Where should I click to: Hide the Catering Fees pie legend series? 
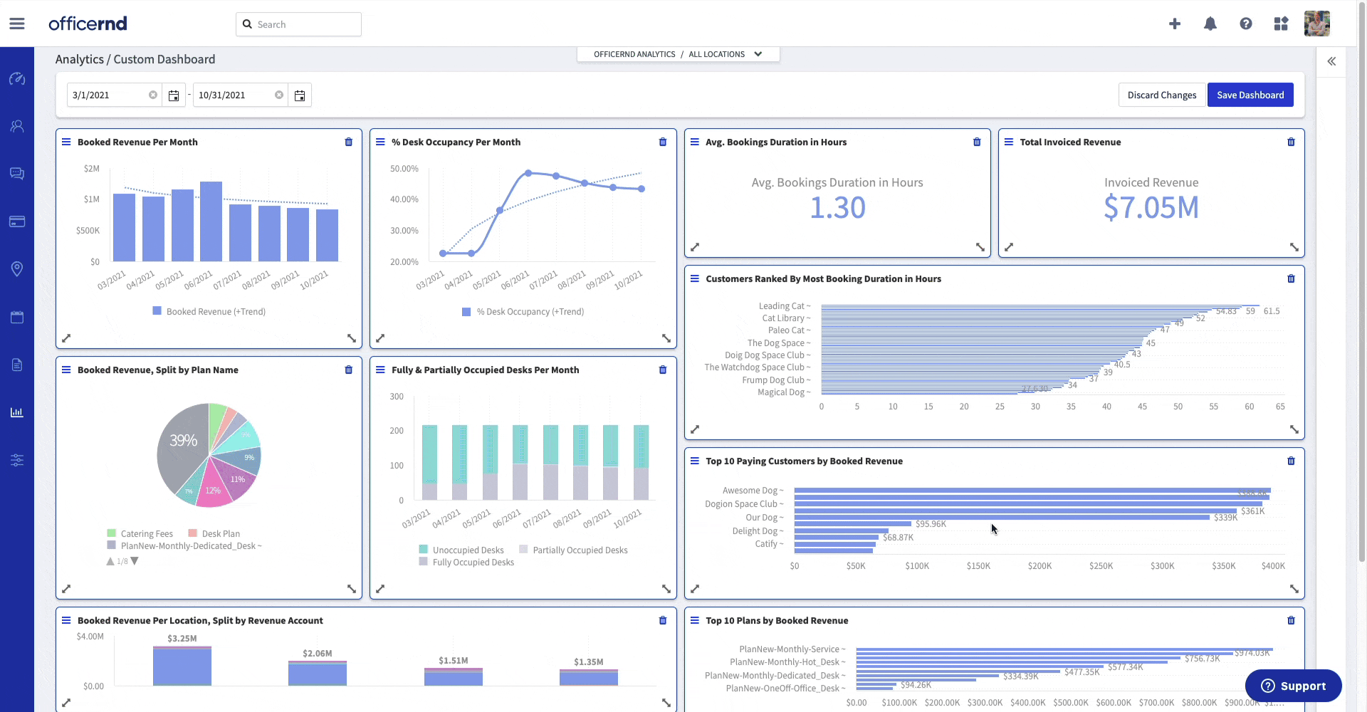pyautogui.click(x=140, y=533)
